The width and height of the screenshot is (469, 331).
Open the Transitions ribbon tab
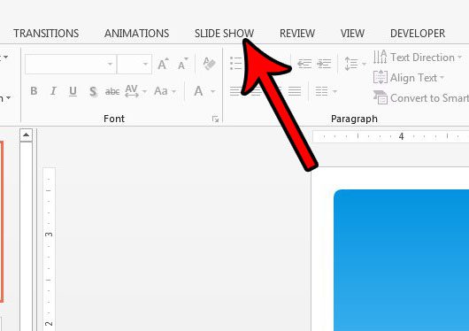point(46,34)
